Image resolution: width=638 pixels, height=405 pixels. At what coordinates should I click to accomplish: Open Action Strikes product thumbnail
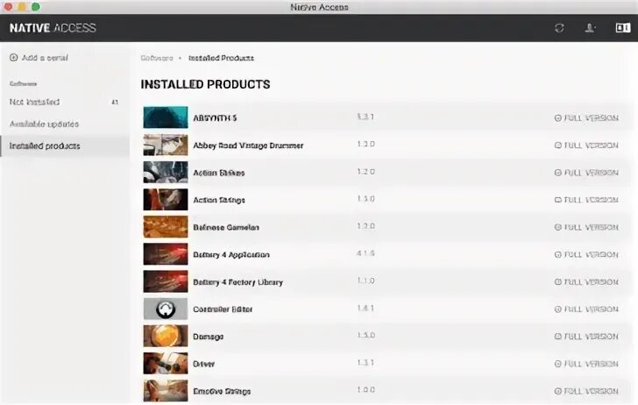click(x=166, y=172)
